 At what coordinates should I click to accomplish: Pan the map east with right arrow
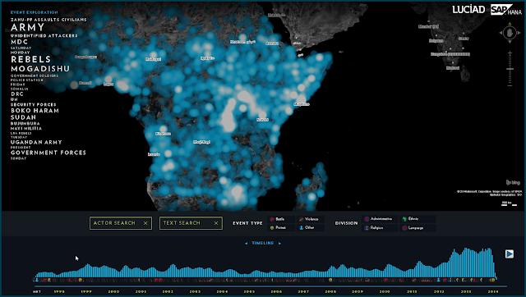click(519, 33)
